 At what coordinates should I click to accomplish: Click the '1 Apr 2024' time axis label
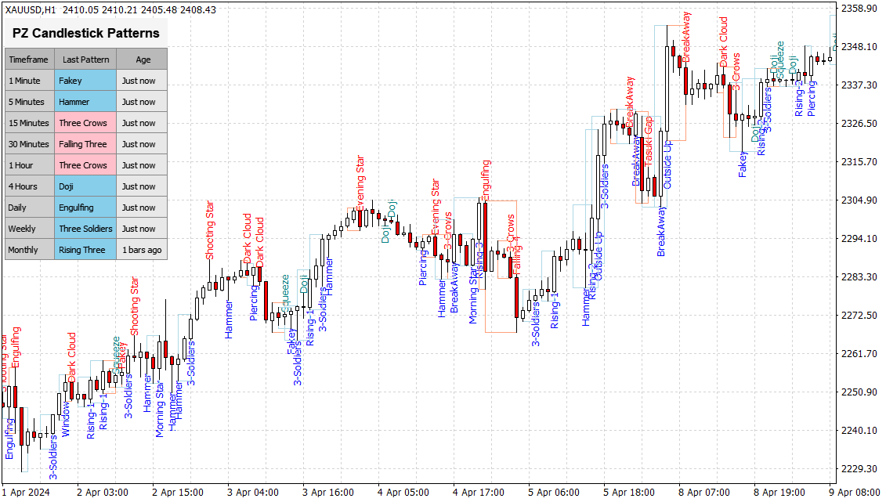pos(26,493)
